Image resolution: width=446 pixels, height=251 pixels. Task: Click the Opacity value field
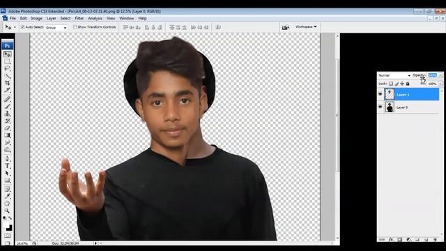432,75
